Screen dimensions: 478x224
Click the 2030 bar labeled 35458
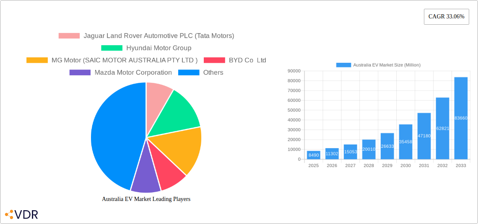pos(406,142)
